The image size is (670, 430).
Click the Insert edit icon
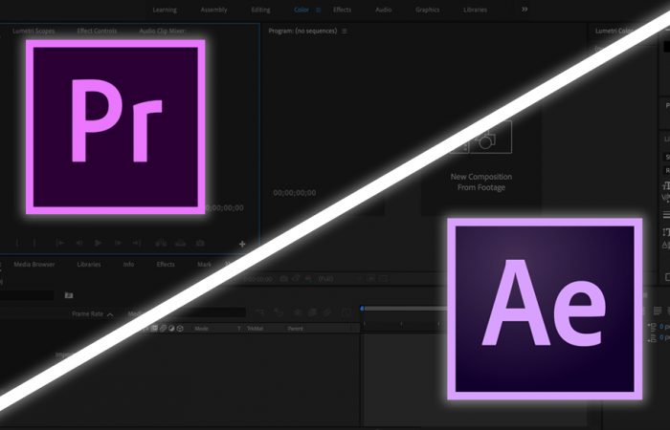click(161, 243)
